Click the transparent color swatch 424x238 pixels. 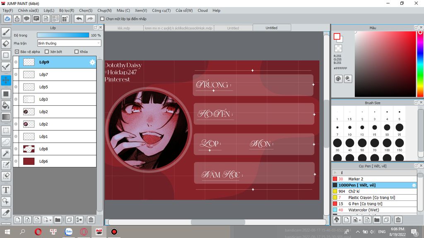point(338,48)
